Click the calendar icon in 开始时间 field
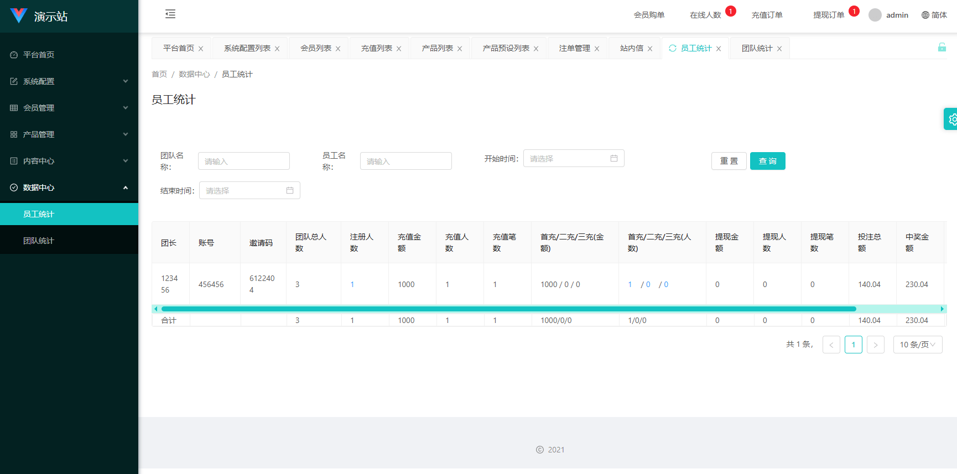This screenshot has width=957, height=474. [614, 159]
